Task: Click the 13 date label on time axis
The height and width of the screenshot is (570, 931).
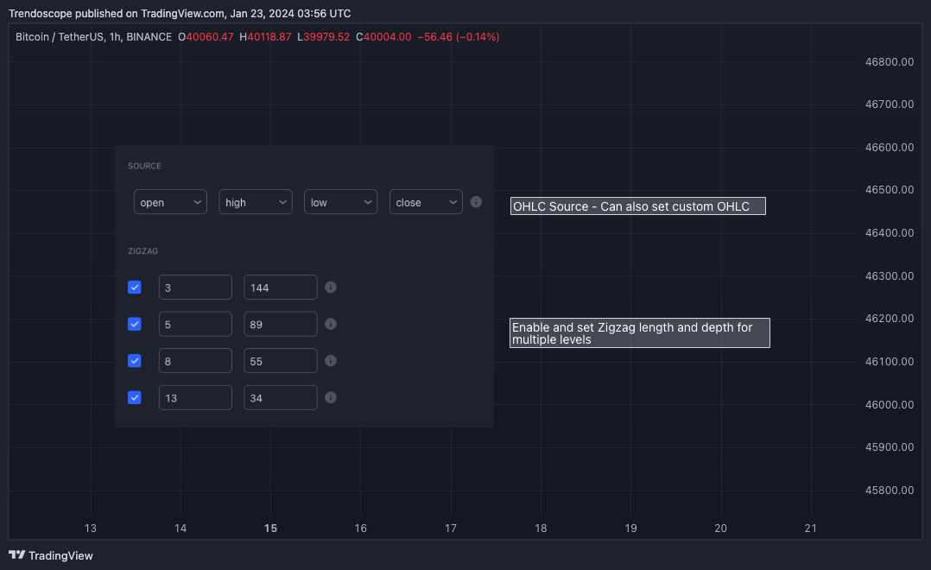Action: [x=90, y=528]
